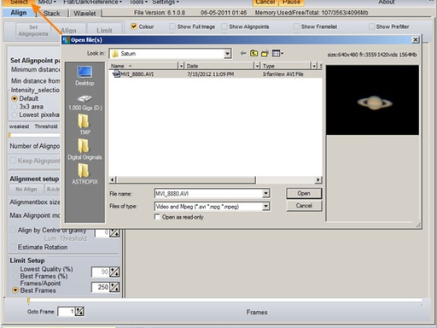This screenshot has height=328, width=437.
Task: Click the Saturn preview thumbnail
Action: [x=372, y=100]
